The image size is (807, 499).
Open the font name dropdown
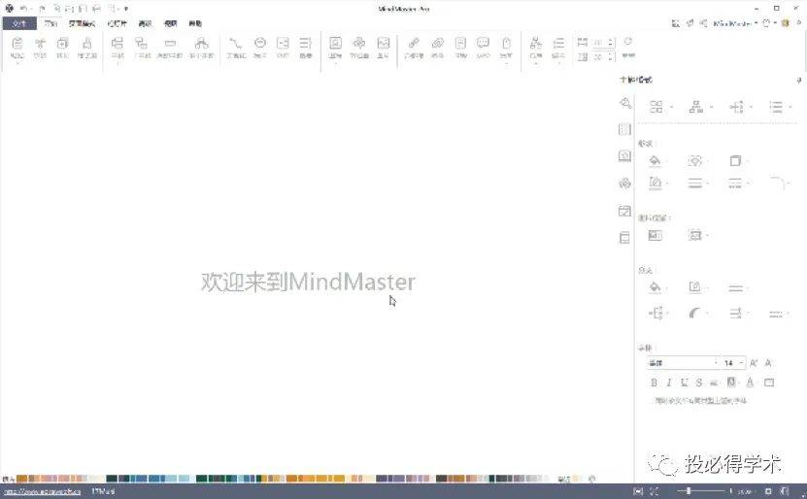(683, 363)
